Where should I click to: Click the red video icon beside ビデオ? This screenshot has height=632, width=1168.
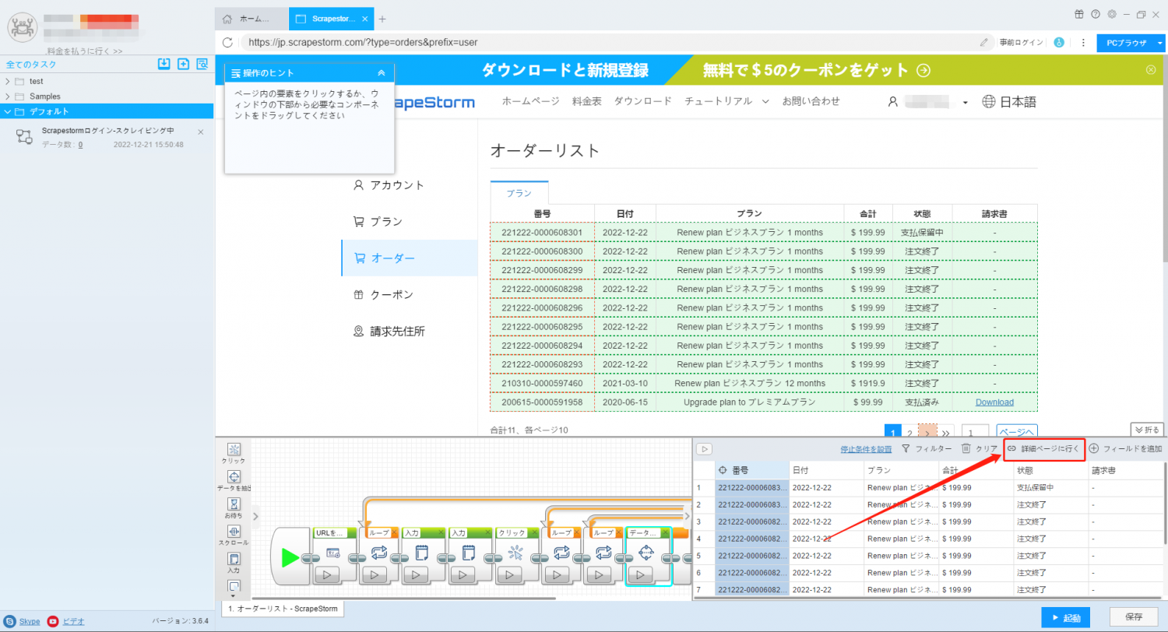(x=53, y=621)
